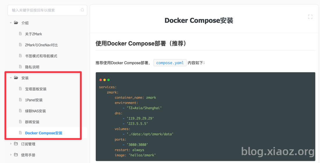Viewport: 320px width, 163px height.
Task: Click the open folder icon beside 安装
Action: pyautogui.click(x=16, y=78)
